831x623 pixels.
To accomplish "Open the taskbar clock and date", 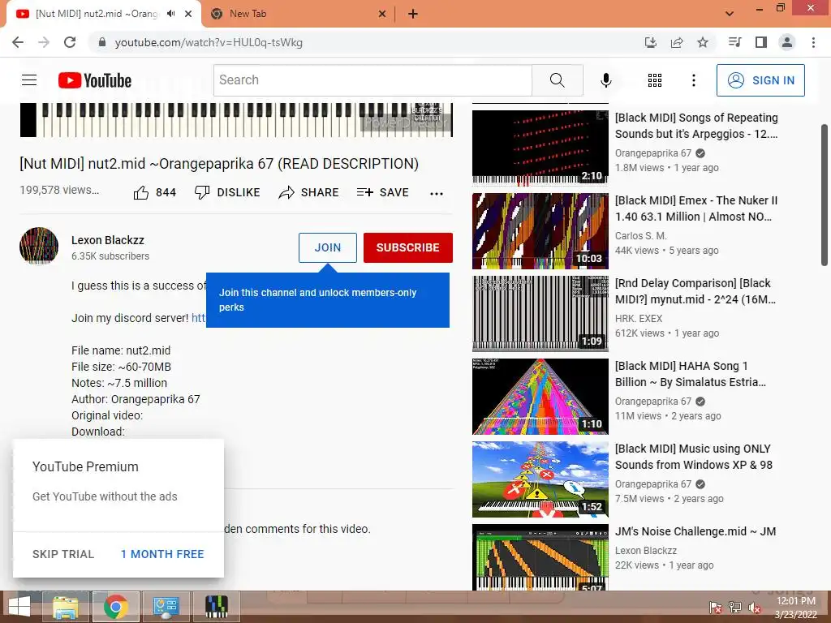I will (x=795, y=608).
